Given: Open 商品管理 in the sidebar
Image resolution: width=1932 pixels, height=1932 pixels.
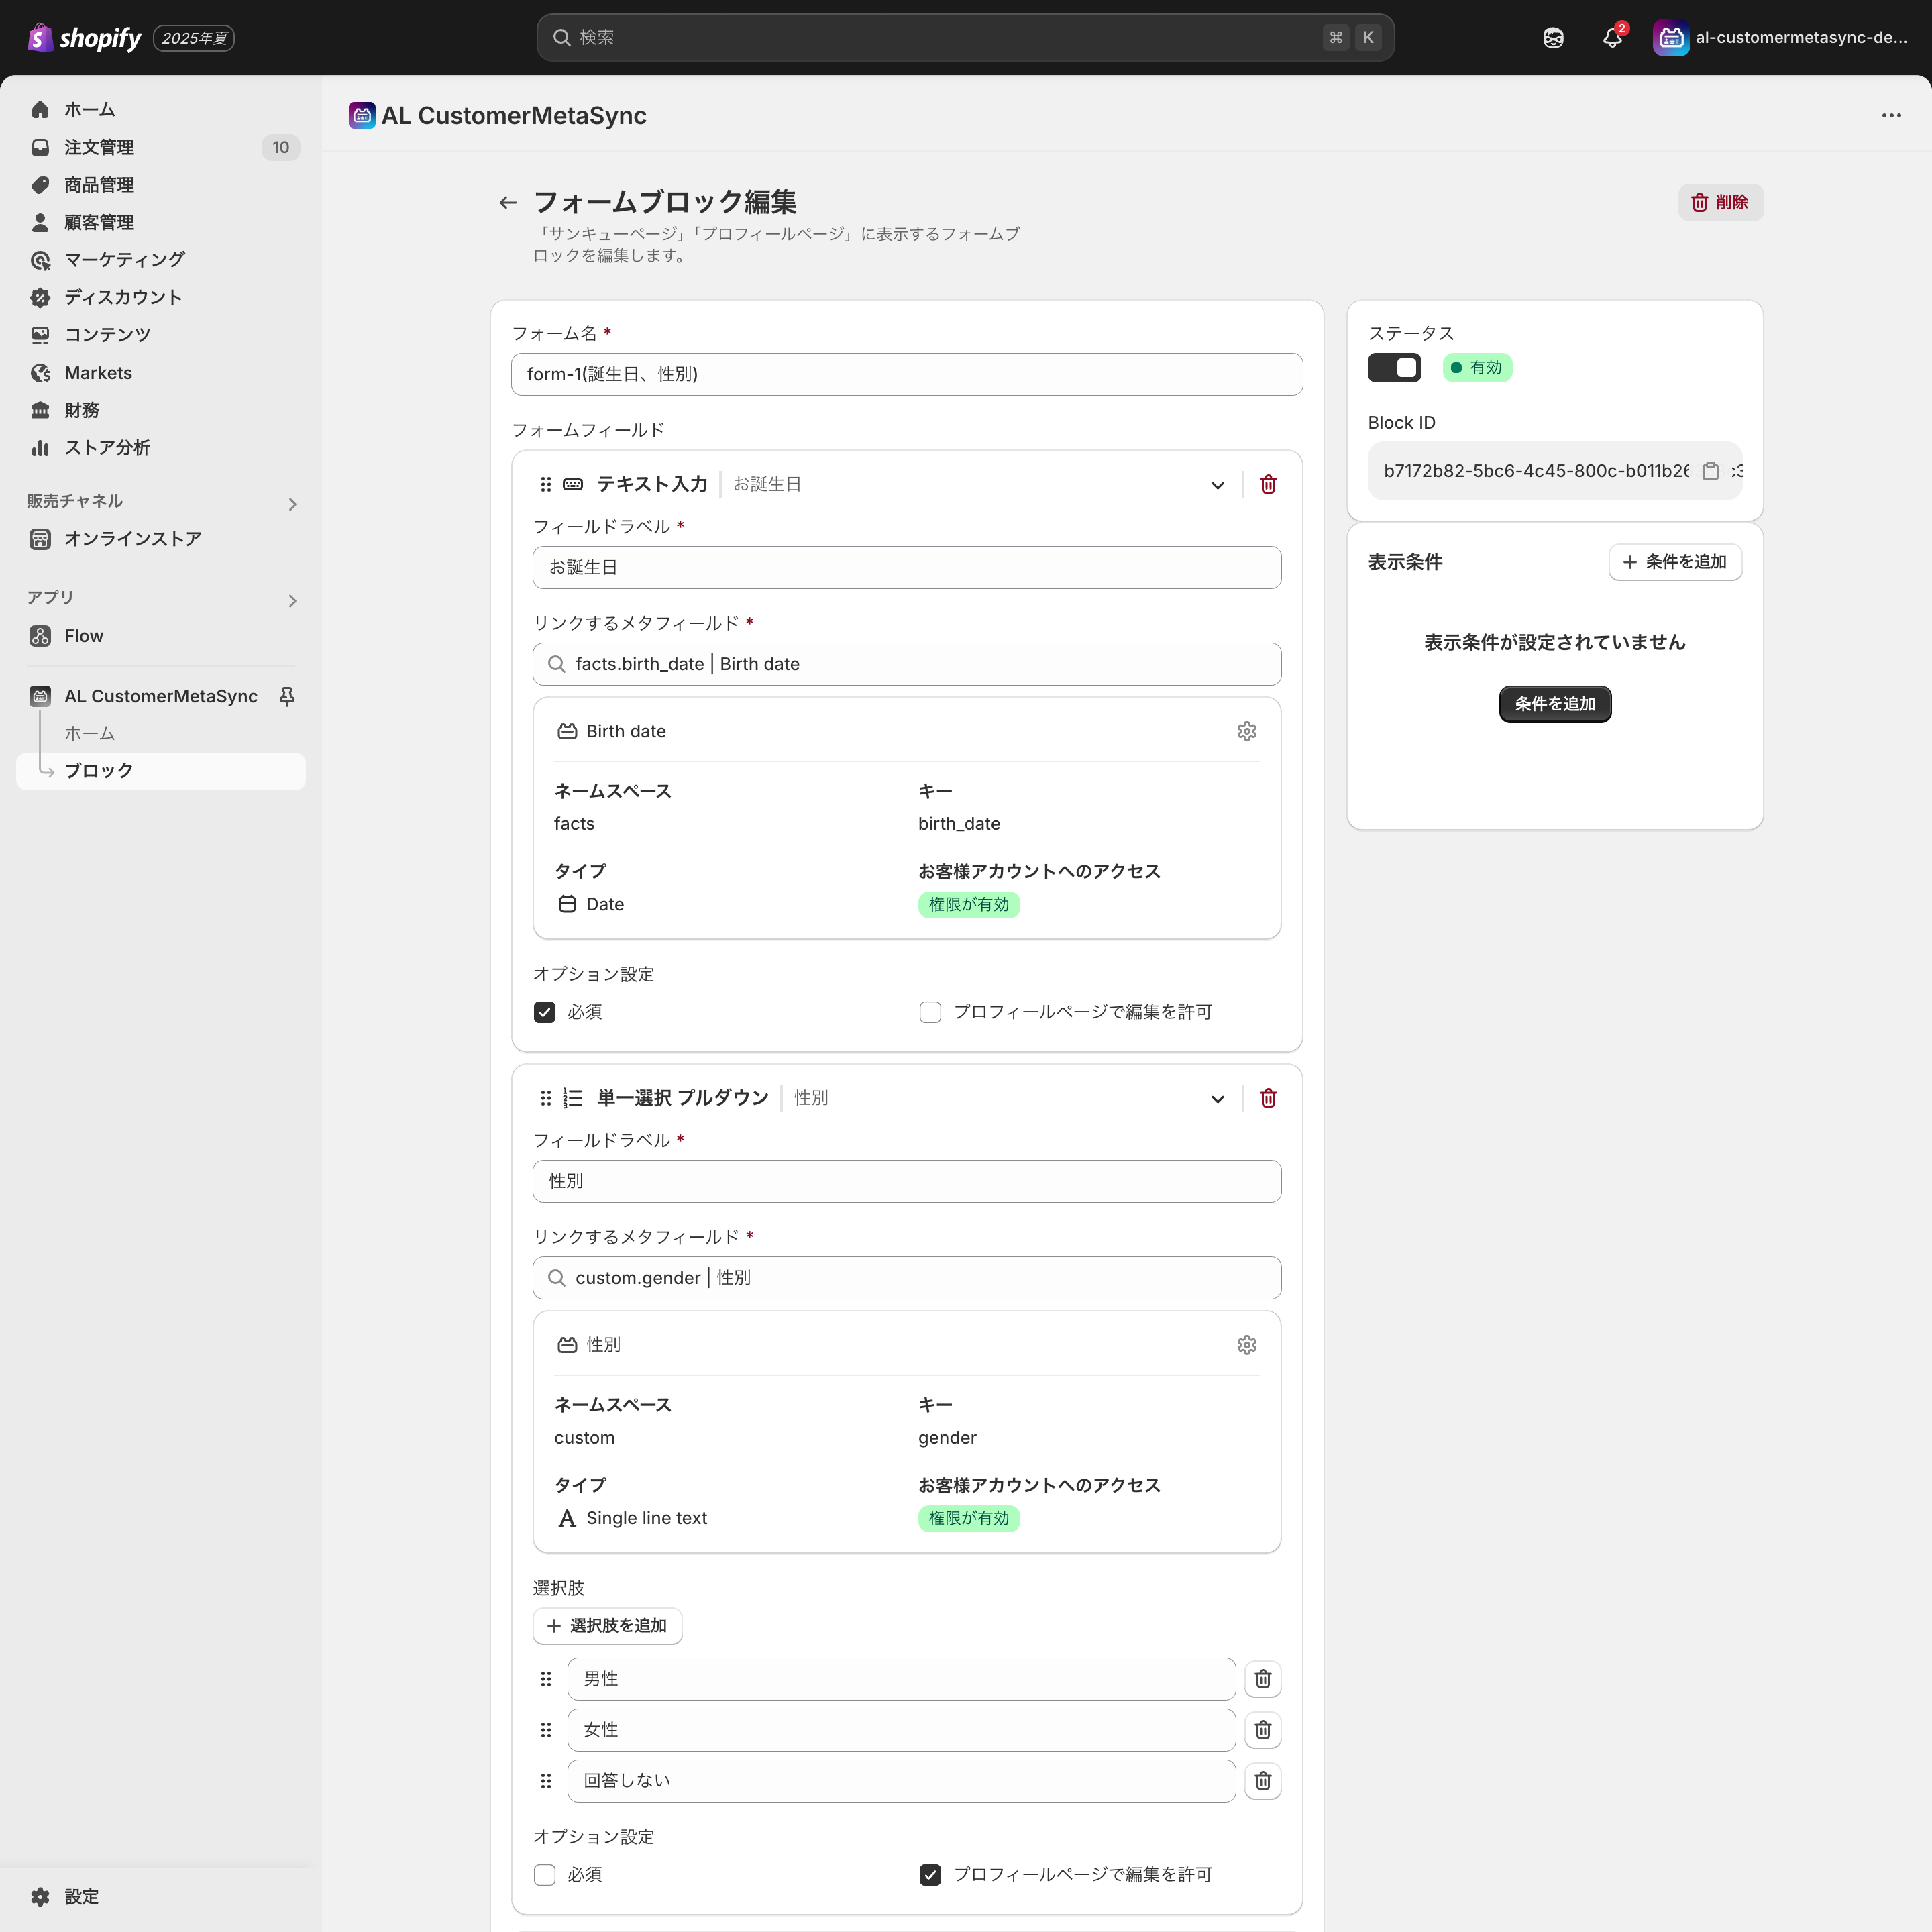Looking at the screenshot, I should click(x=161, y=185).
